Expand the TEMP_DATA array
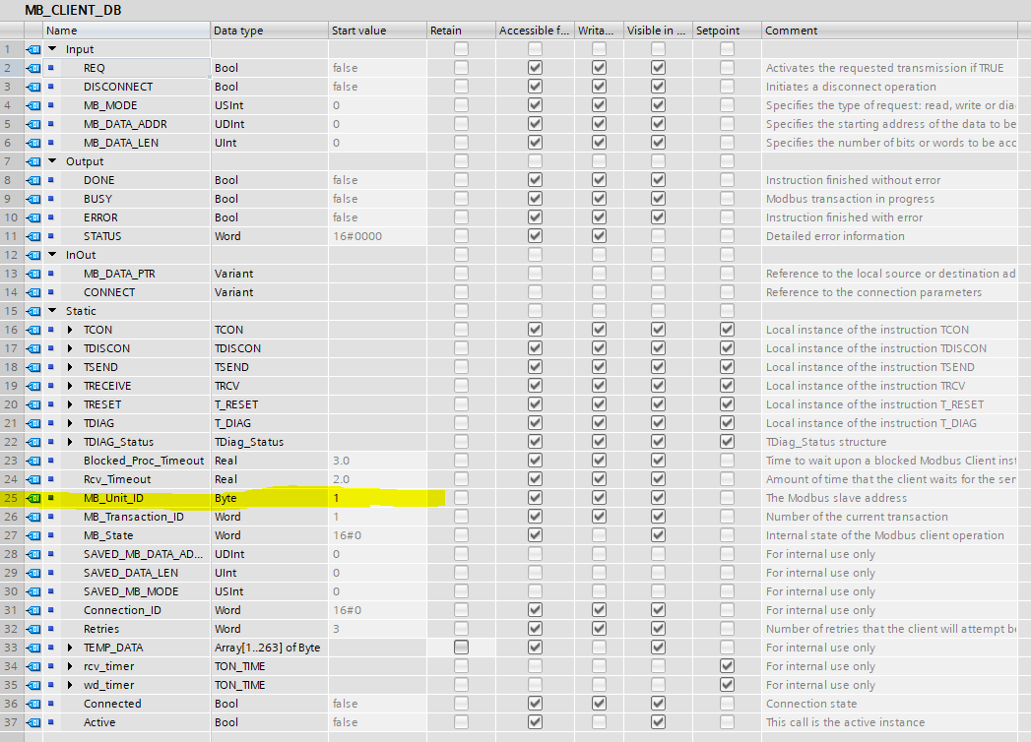This screenshot has height=742, width=1031. (x=70, y=648)
